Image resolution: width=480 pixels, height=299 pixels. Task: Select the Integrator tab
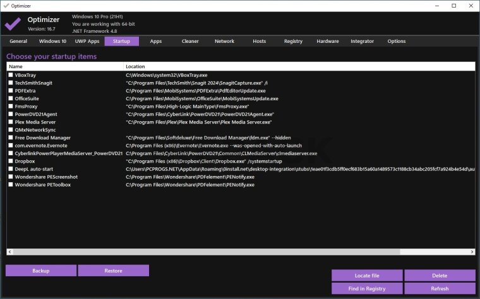click(362, 41)
